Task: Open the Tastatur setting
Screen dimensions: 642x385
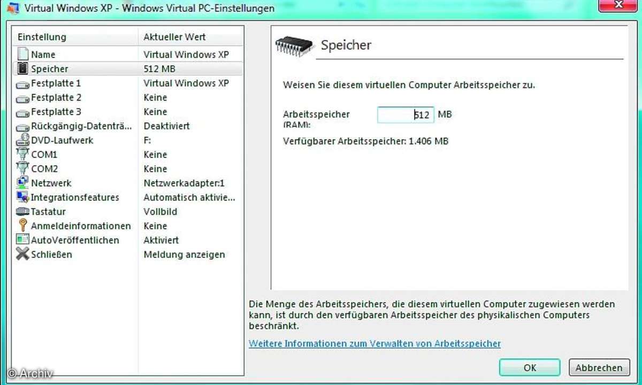Action: pyautogui.click(x=48, y=212)
